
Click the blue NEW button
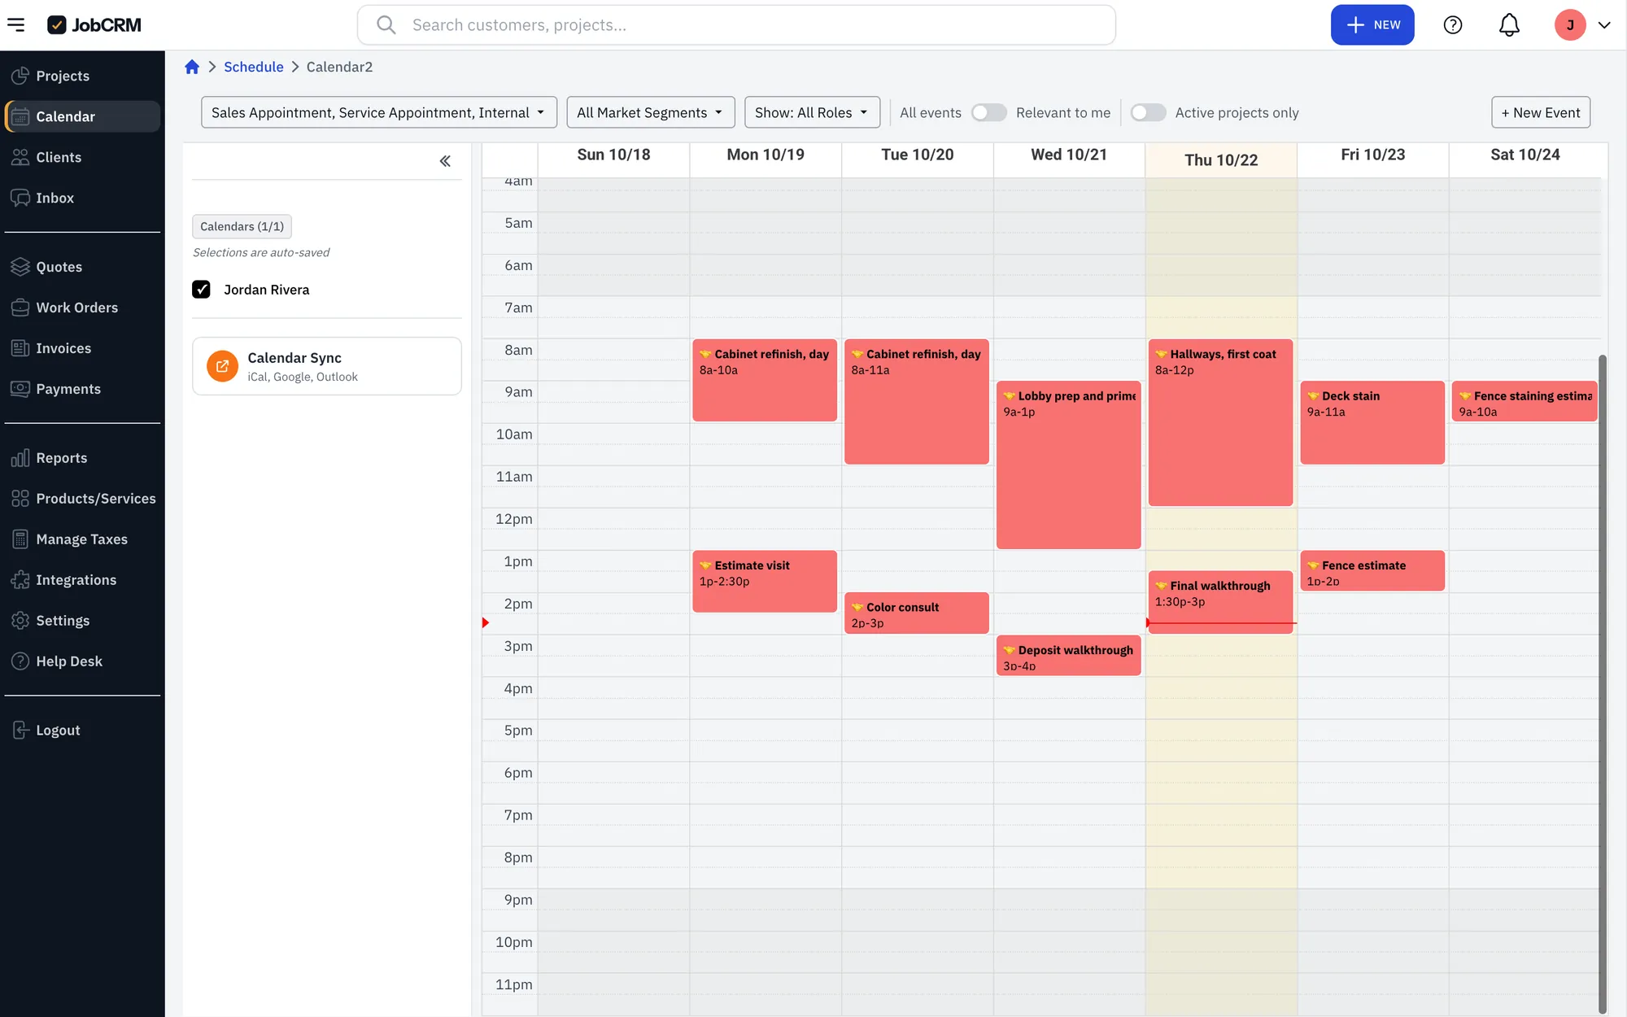1372,25
